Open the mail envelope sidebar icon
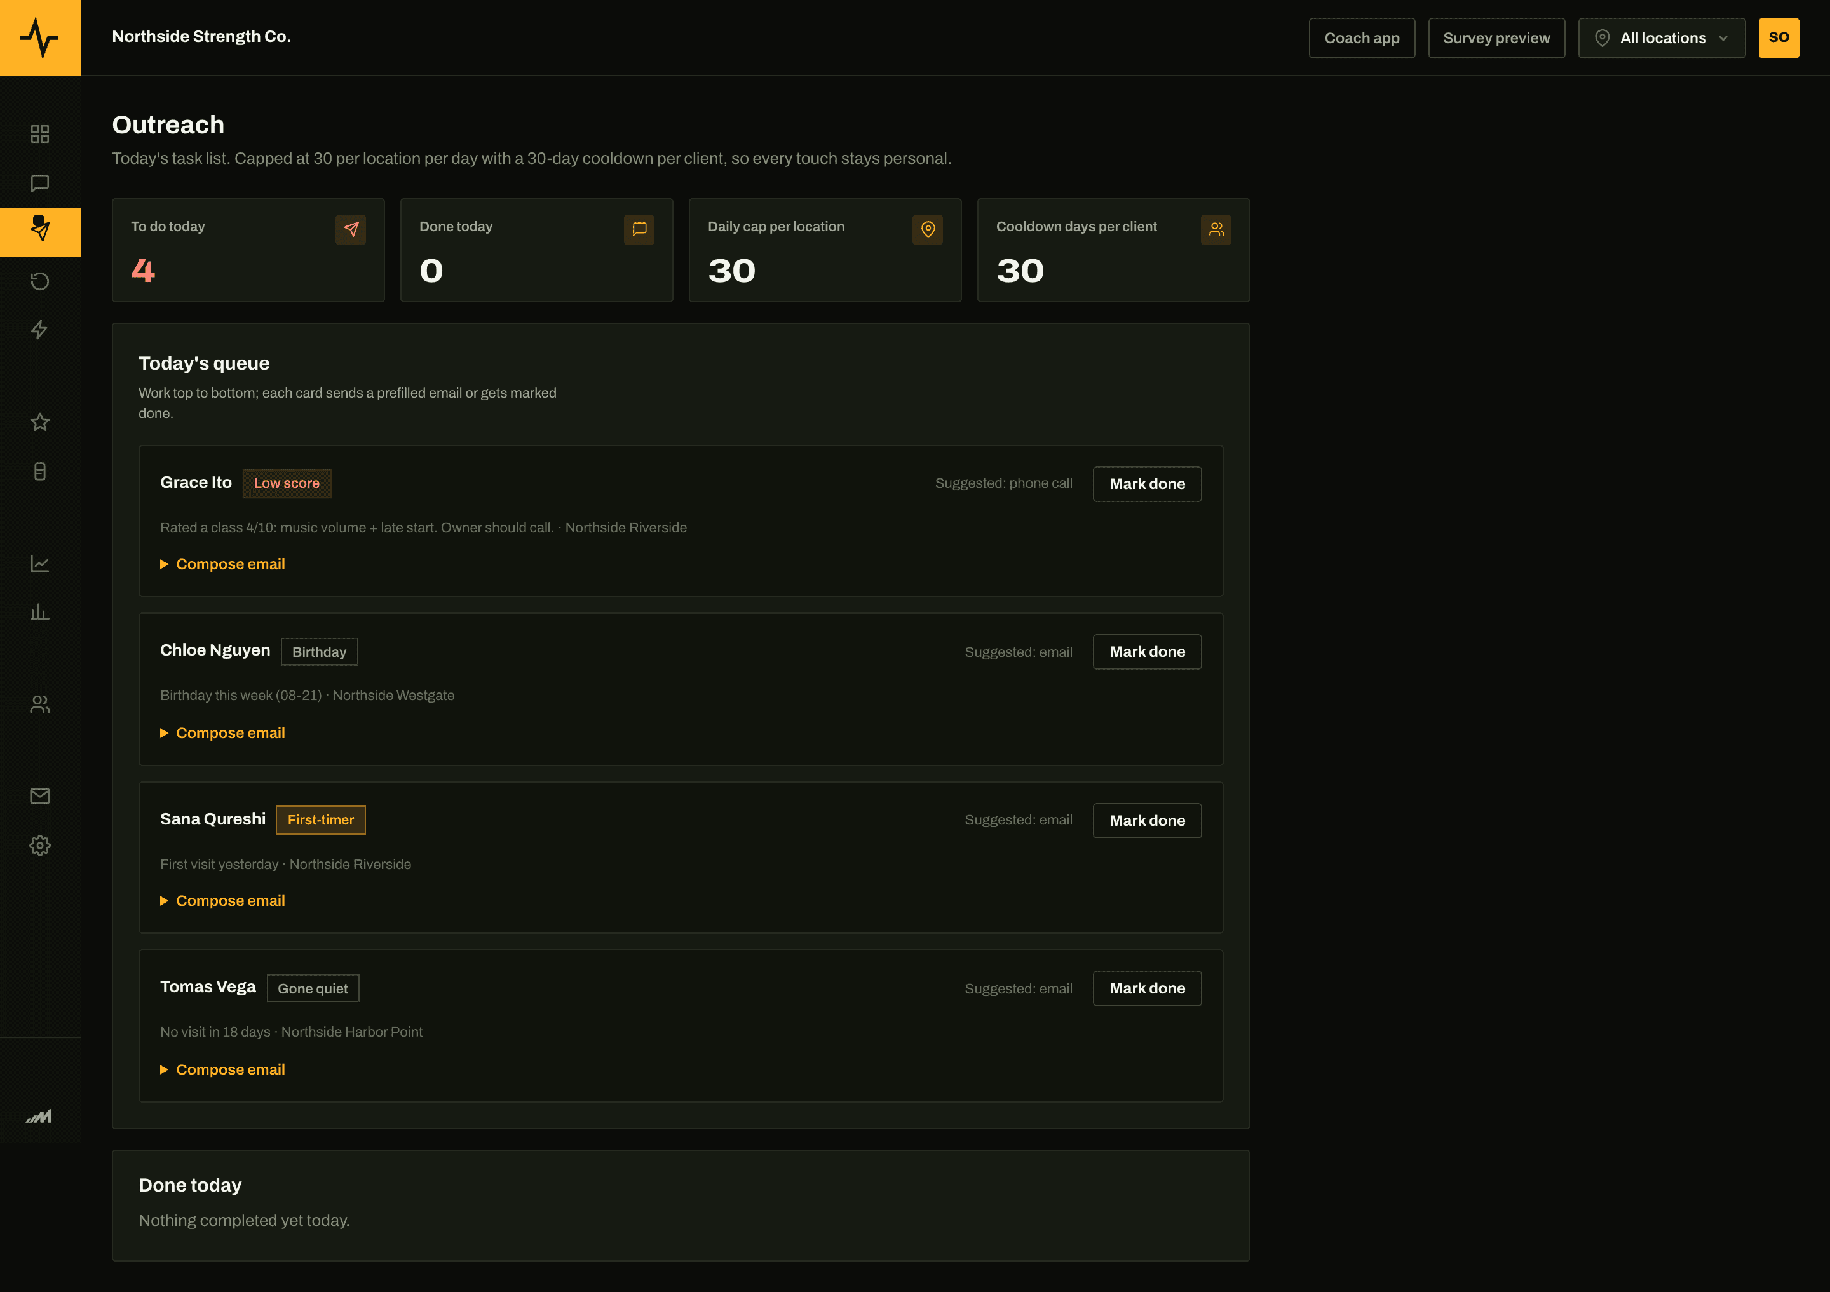The height and width of the screenshot is (1292, 1830). click(40, 796)
